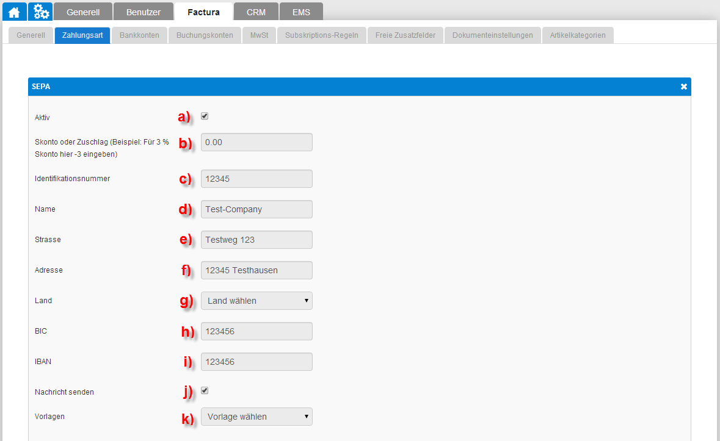The width and height of the screenshot is (720, 441).
Task: Open the EMS main tab
Action: 301,12
